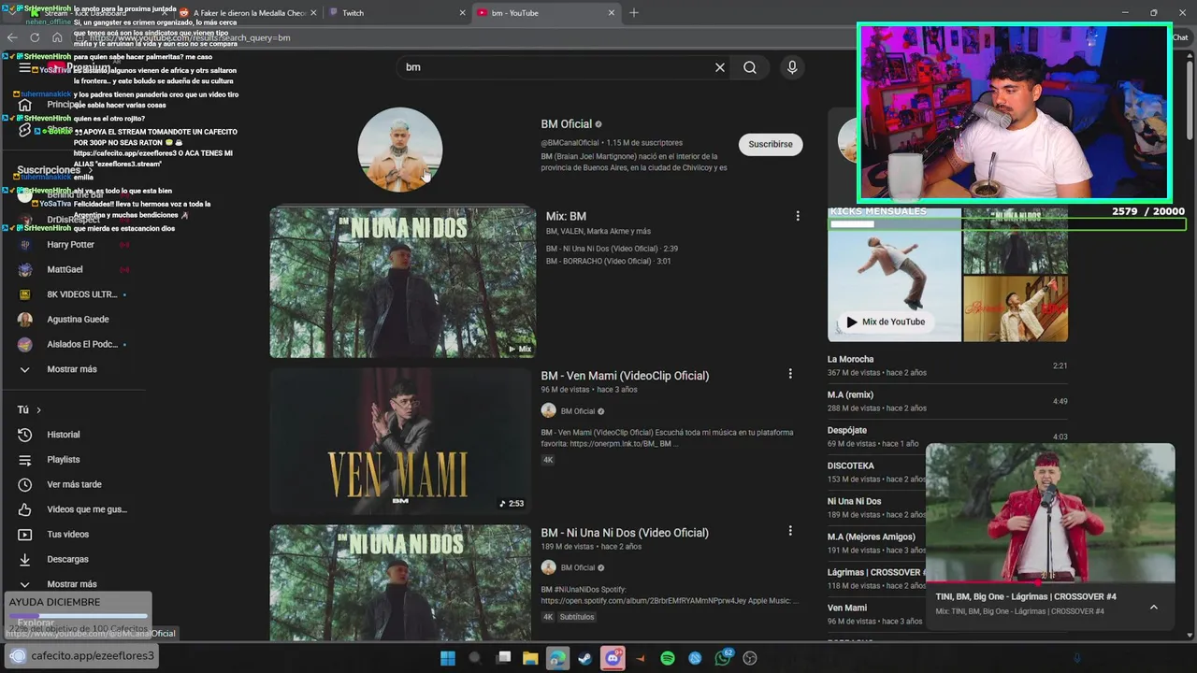Open the Mix Ni Una Ni Dos thumbnail
The width and height of the screenshot is (1197, 673).
pos(402,282)
